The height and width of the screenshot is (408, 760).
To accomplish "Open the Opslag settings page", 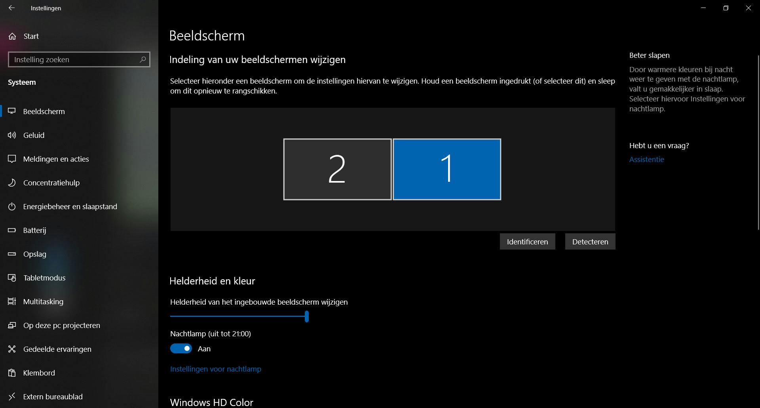I will (79, 254).
